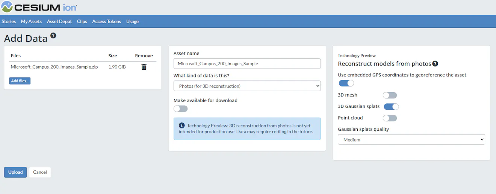Expand the Gaussian splats quality dropdown
Image resolution: width=496 pixels, height=194 pixels.
click(411, 140)
